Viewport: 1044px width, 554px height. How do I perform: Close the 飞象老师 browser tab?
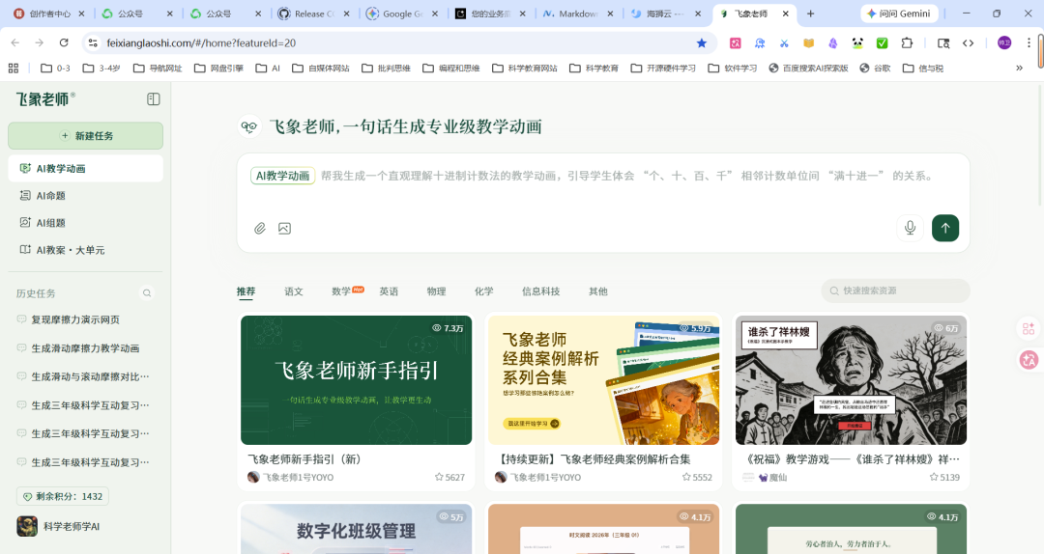pyautogui.click(x=786, y=14)
